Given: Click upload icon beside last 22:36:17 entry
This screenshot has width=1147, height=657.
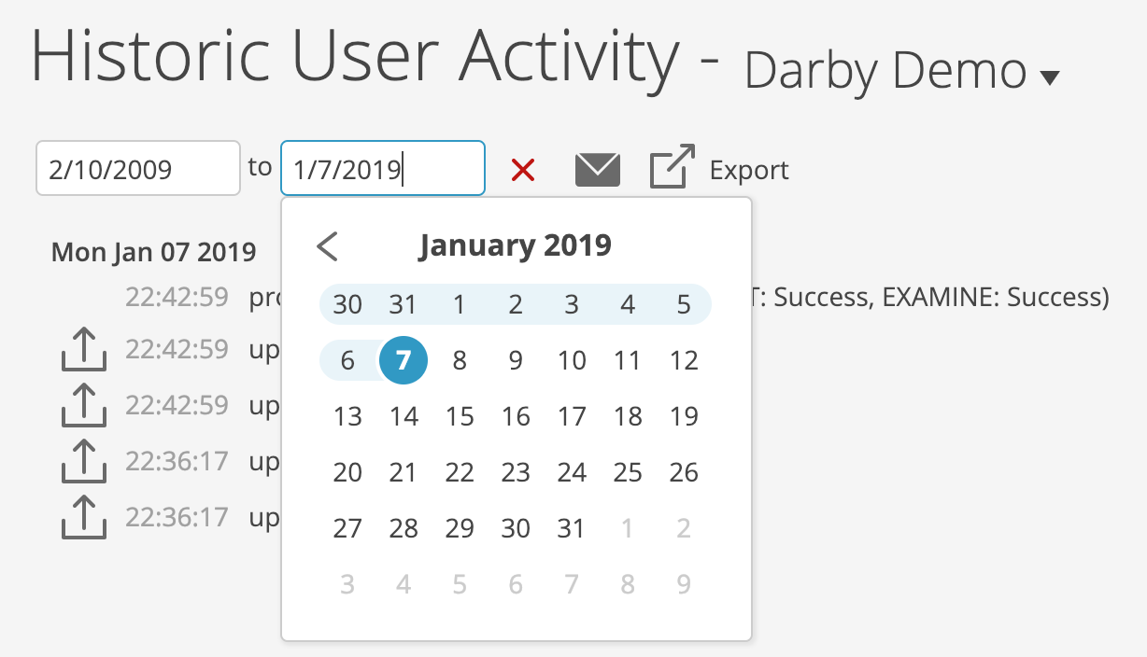Looking at the screenshot, I should 83,518.
